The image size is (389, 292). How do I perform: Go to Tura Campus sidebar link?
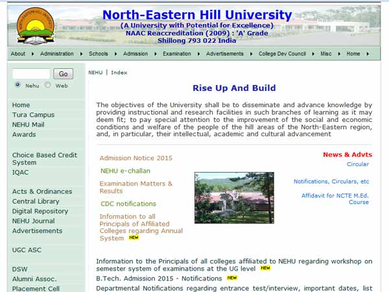[33, 115]
